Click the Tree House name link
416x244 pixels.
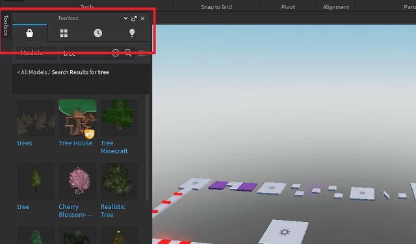tap(75, 143)
